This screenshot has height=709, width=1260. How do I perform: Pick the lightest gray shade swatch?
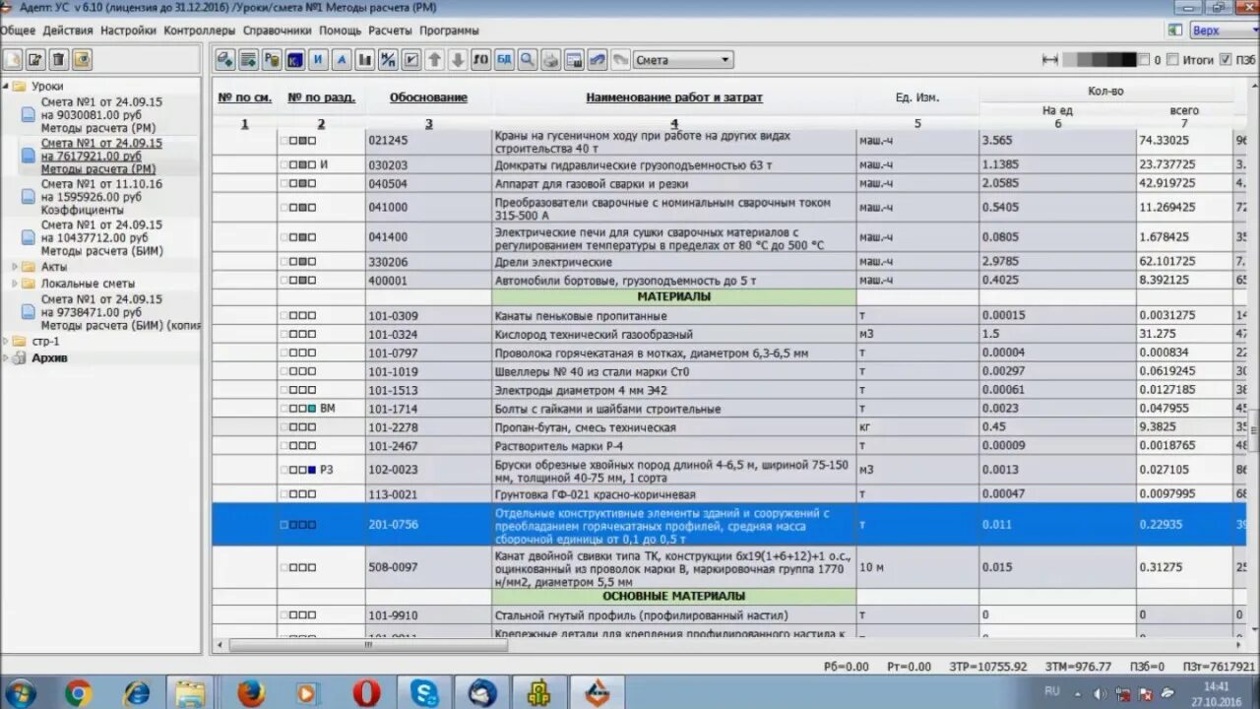pyautogui.click(x=1070, y=60)
